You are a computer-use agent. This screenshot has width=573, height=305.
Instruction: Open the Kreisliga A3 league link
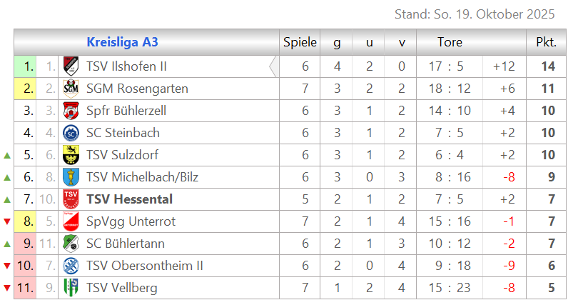click(x=122, y=42)
